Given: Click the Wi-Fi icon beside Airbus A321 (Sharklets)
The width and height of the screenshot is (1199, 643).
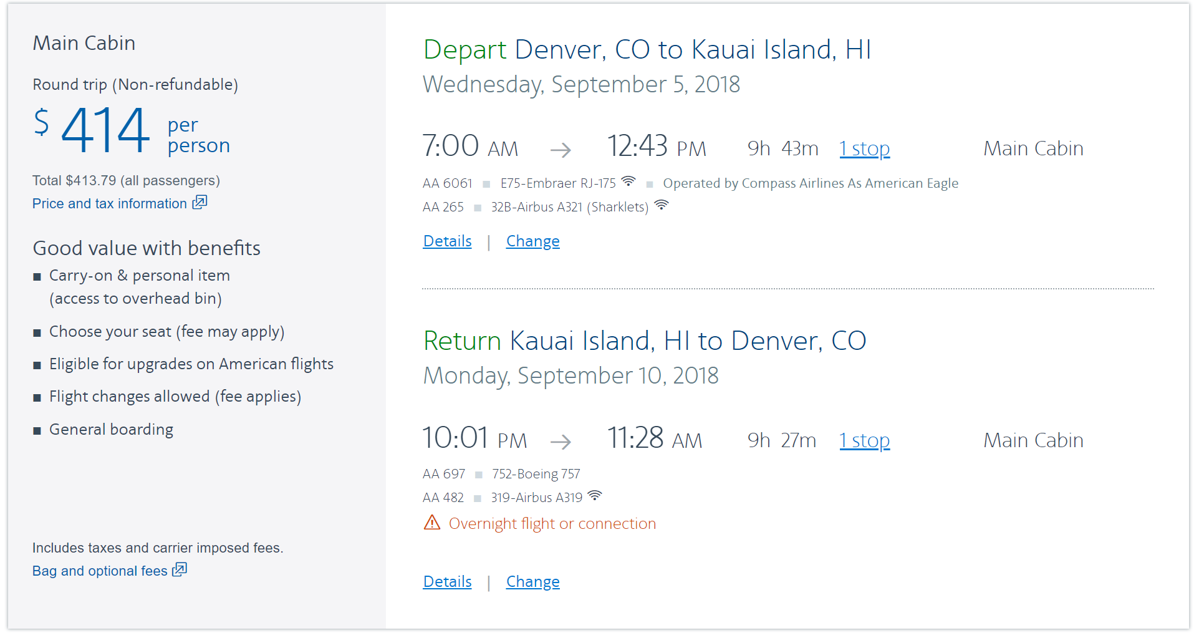Looking at the screenshot, I should (662, 205).
